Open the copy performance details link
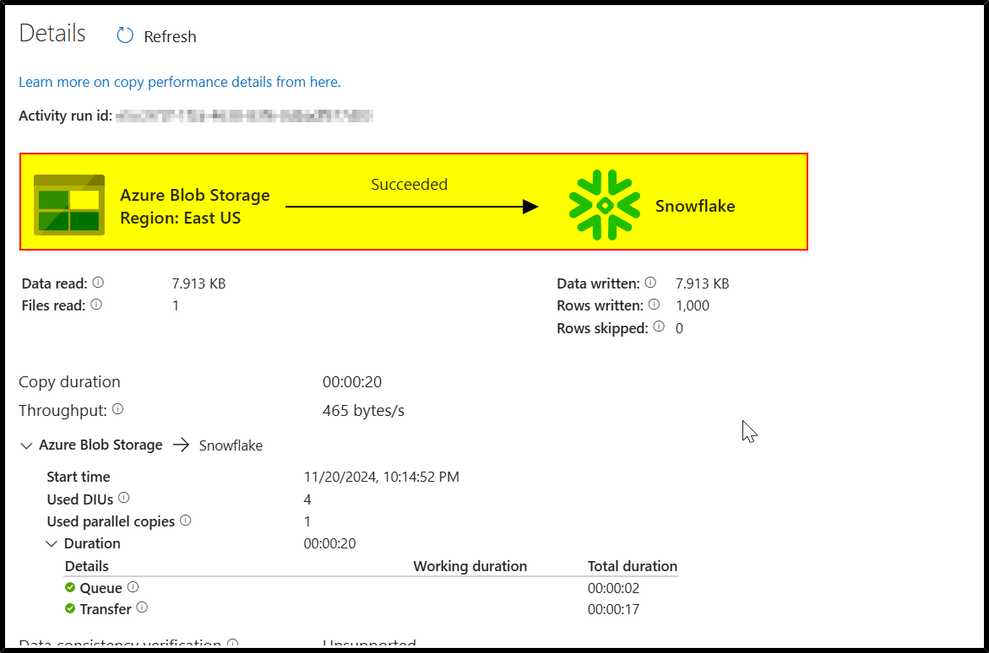Screen dimensions: 989x653 180,82
